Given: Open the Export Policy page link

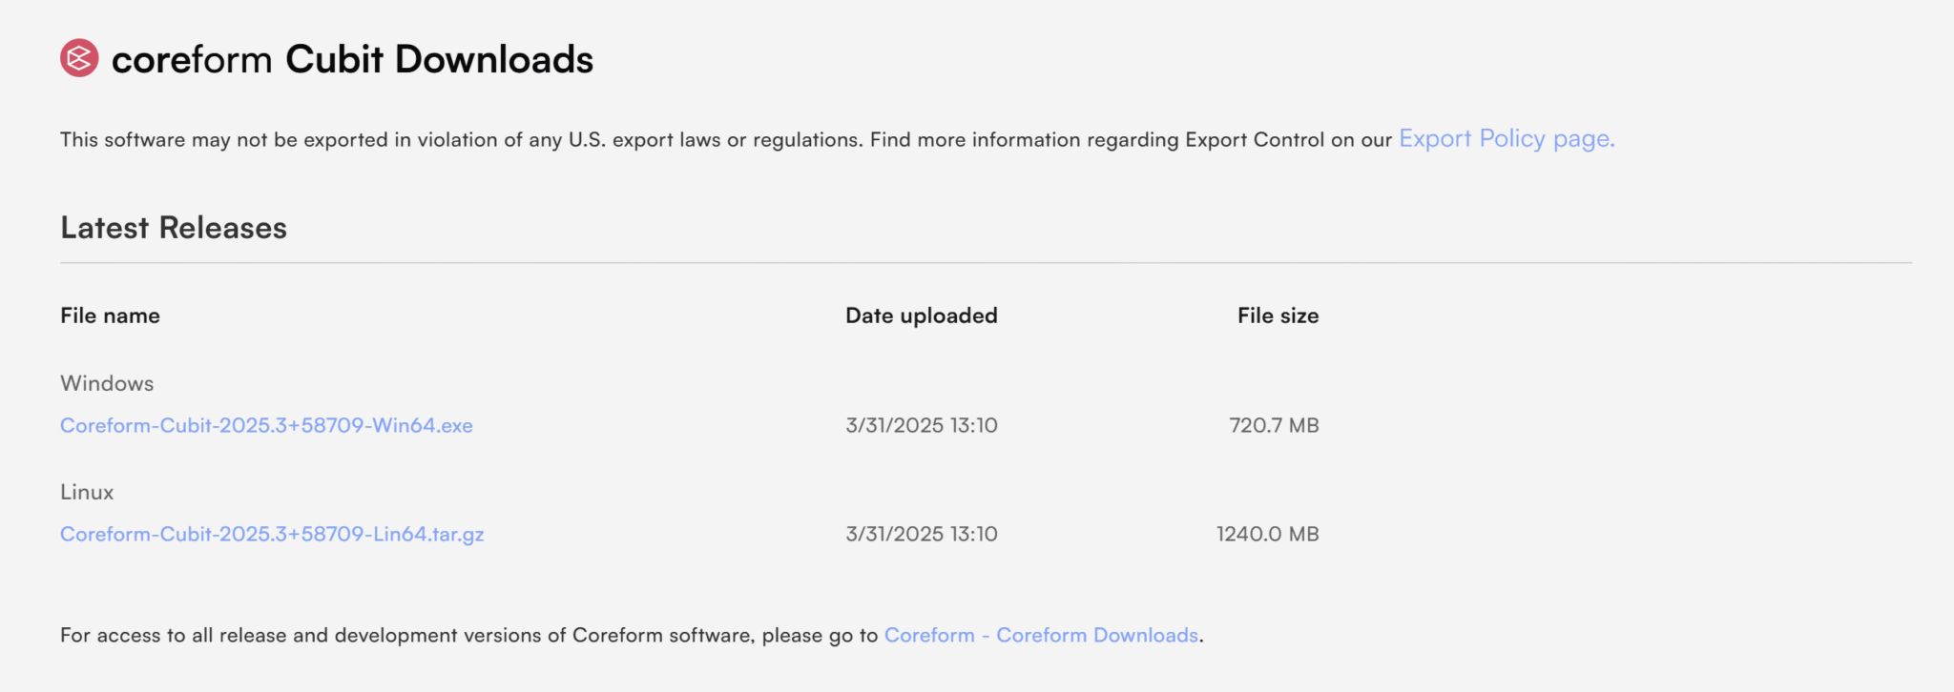Looking at the screenshot, I should (1506, 139).
